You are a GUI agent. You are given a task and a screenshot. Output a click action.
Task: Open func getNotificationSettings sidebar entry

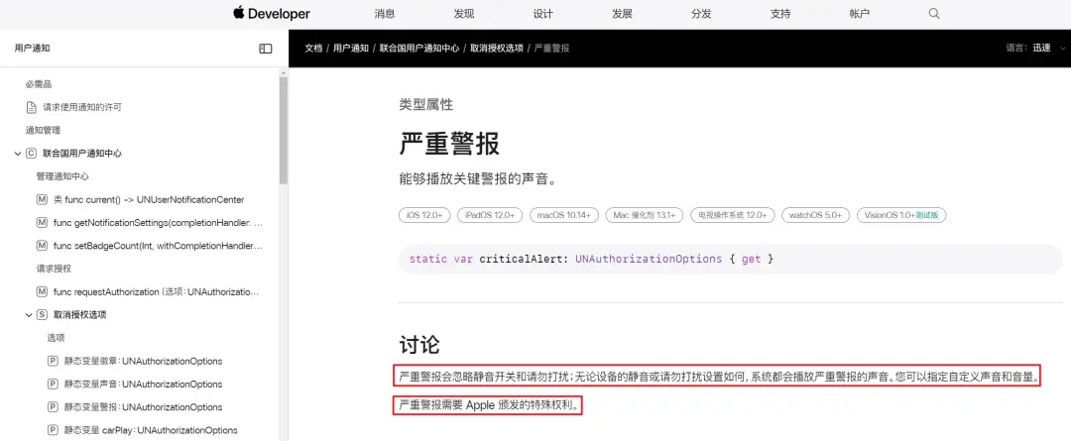click(158, 223)
